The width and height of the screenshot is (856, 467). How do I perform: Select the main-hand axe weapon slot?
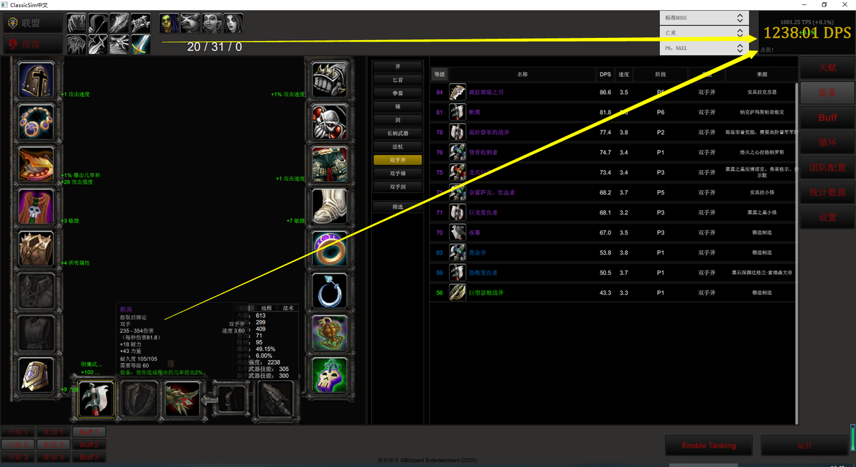click(96, 400)
